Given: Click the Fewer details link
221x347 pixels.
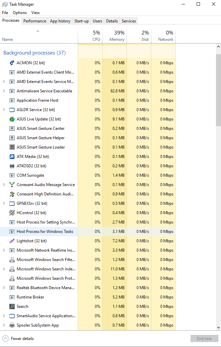Looking at the screenshot, I should 22,339.
